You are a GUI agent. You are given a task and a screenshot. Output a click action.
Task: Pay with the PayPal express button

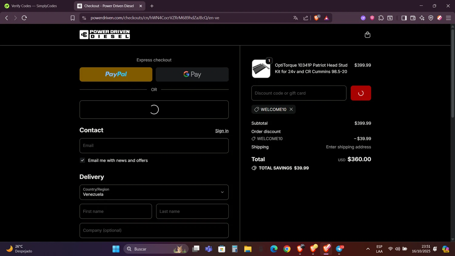tap(116, 74)
